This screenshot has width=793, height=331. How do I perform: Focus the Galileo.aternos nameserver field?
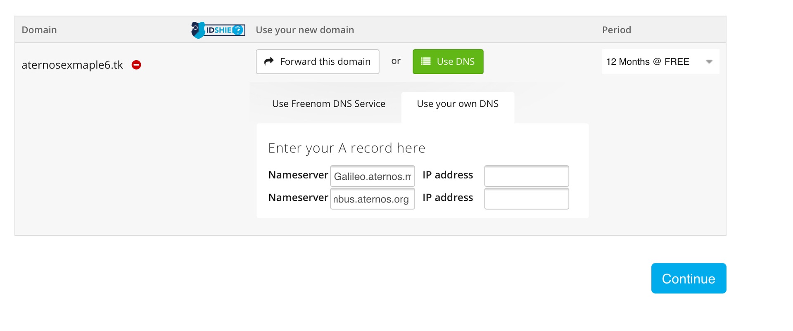(x=373, y=176)
